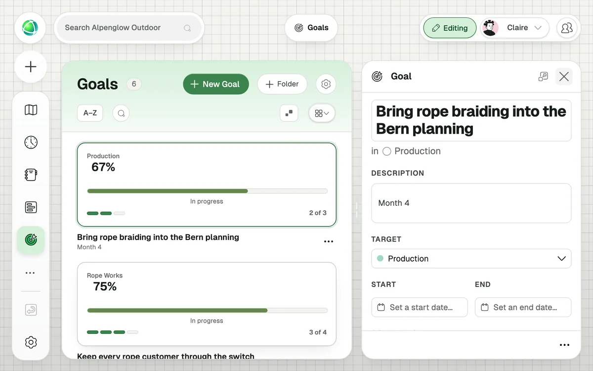Image resolution: width=593 pixels, height=371 pixels.
Task: Click the 67% Production progress bar
Action: (x=207, y=191)
